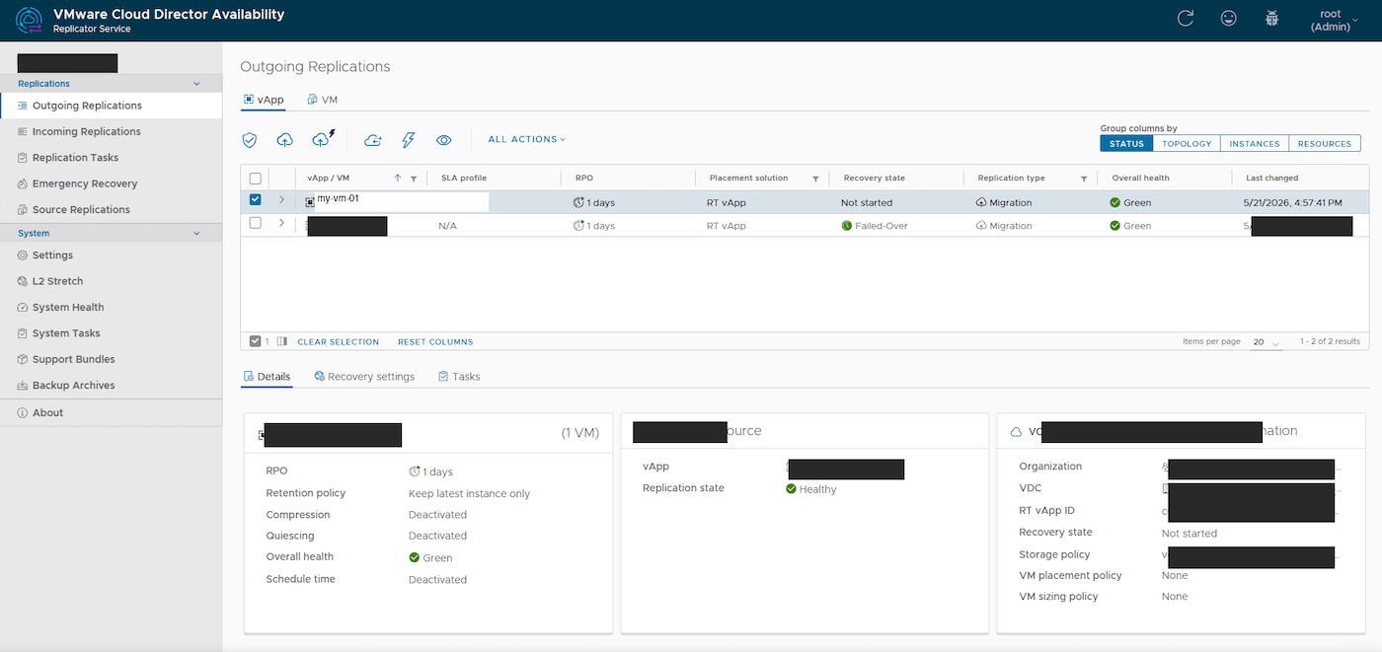The height and width of the screenshot is (652, 1382).
Task: Open the Tasks tab
Action: 459,377
